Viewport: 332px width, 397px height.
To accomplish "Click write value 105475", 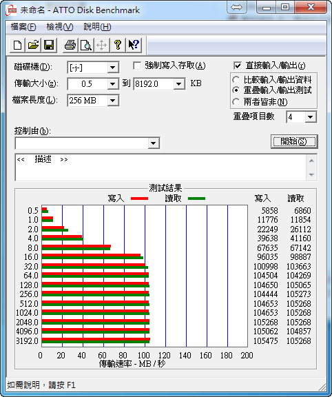I will tap(266, 340).
